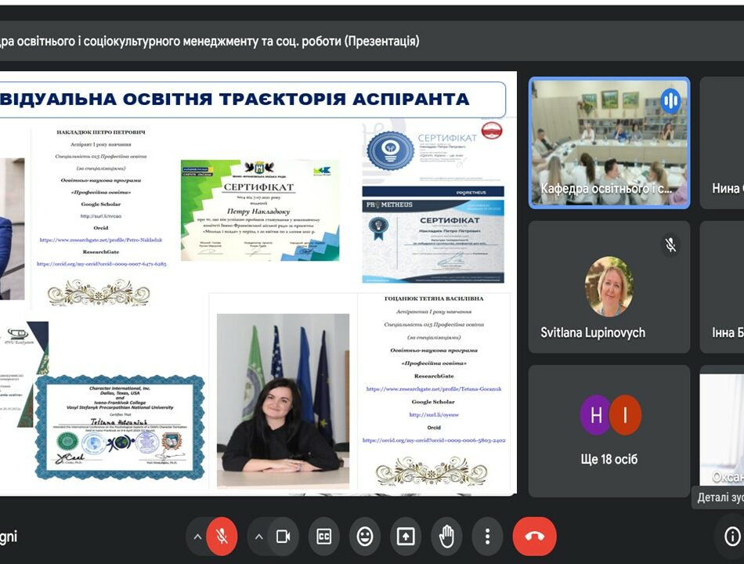The width and height of the screenshot is (744, 564).
Task: Expand audio settings chevron beside microphone
Action: click(x=197, y=537)
